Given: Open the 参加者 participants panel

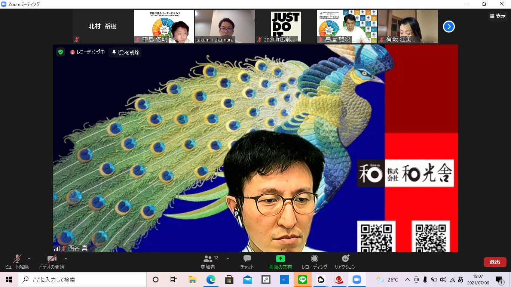Looking at the screenshot, I should tap(208, 262).
